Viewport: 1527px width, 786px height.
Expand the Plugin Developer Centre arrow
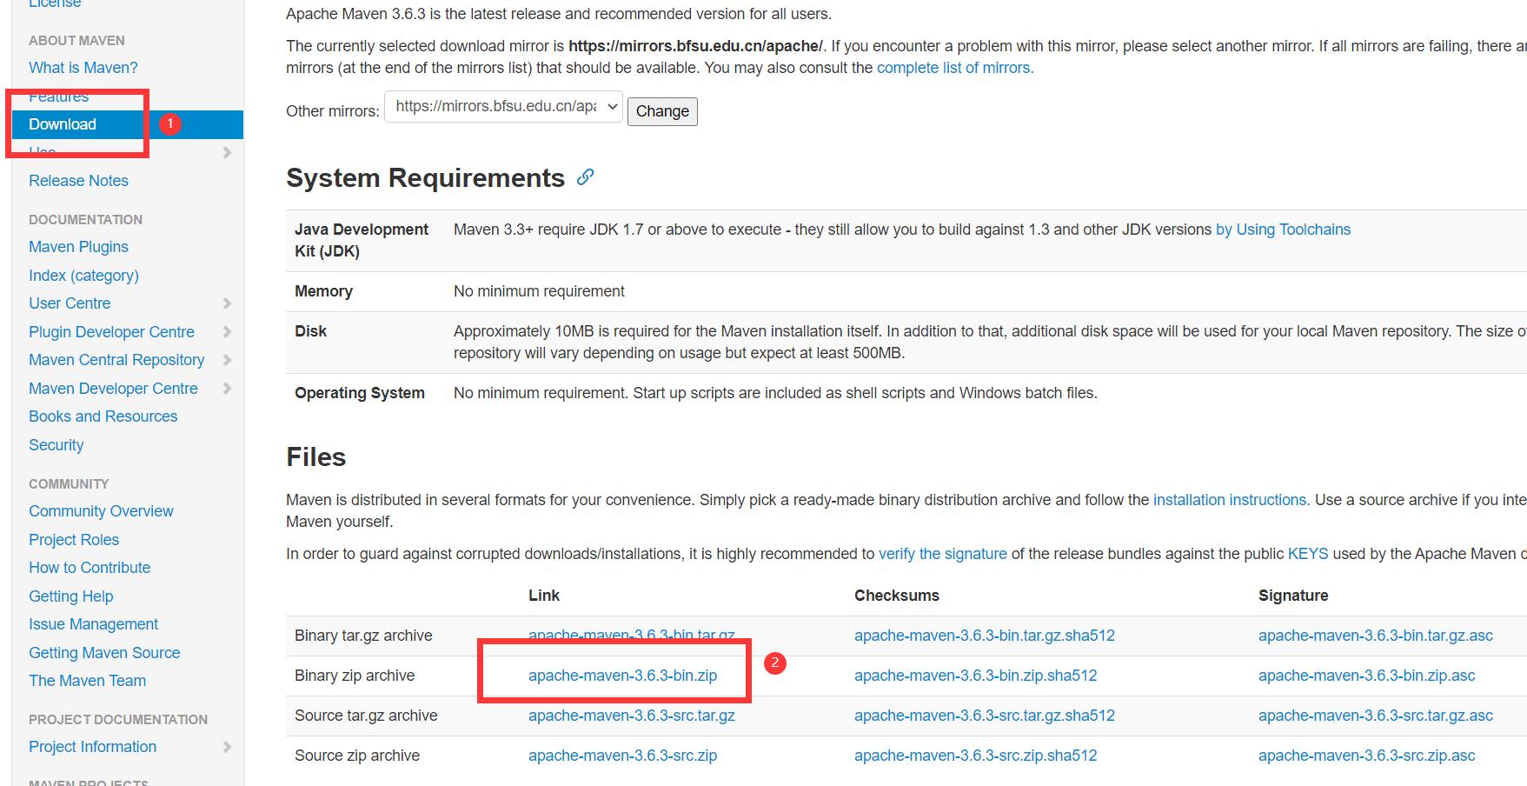click(227, 332)
